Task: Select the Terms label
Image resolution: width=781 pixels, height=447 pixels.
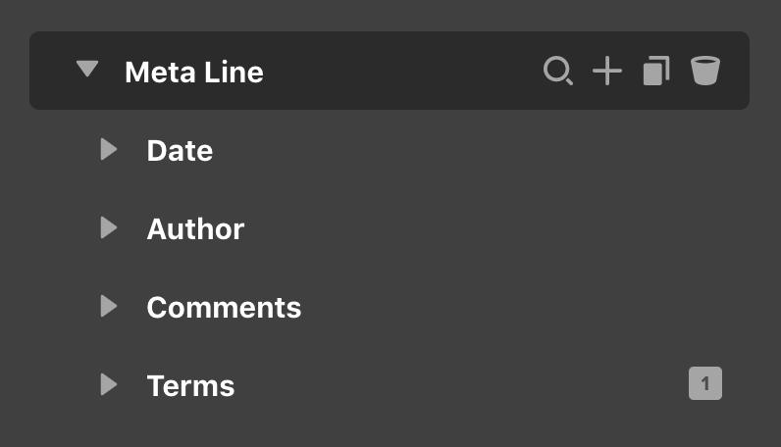Action: tap(190, 386)
